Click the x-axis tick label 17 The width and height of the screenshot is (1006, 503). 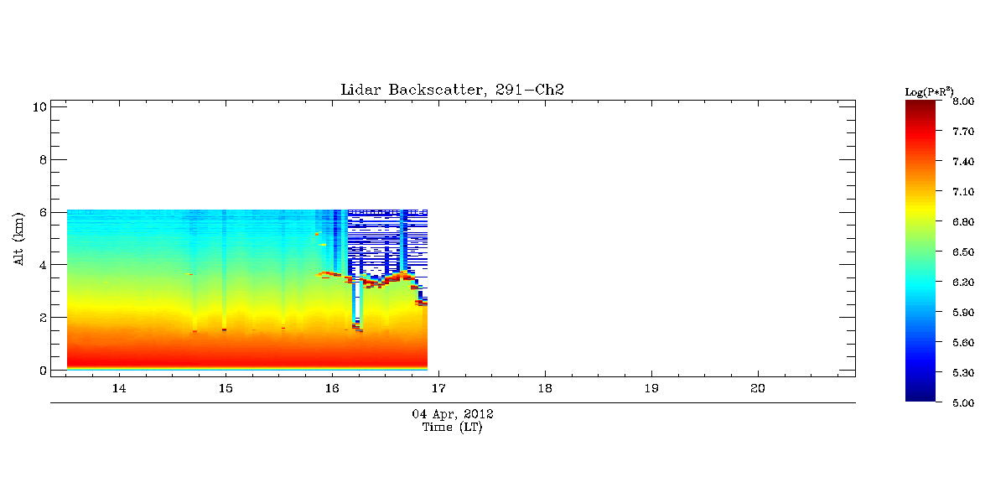click(x=438, y=388)
